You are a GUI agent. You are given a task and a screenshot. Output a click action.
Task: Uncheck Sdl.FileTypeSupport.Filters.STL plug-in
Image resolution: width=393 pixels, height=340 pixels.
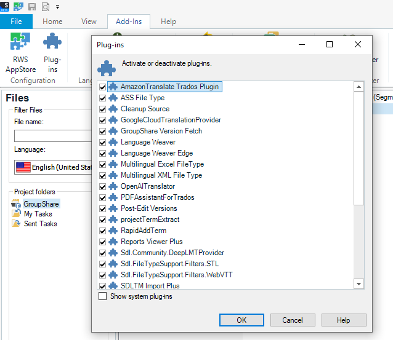click(102, 264)
